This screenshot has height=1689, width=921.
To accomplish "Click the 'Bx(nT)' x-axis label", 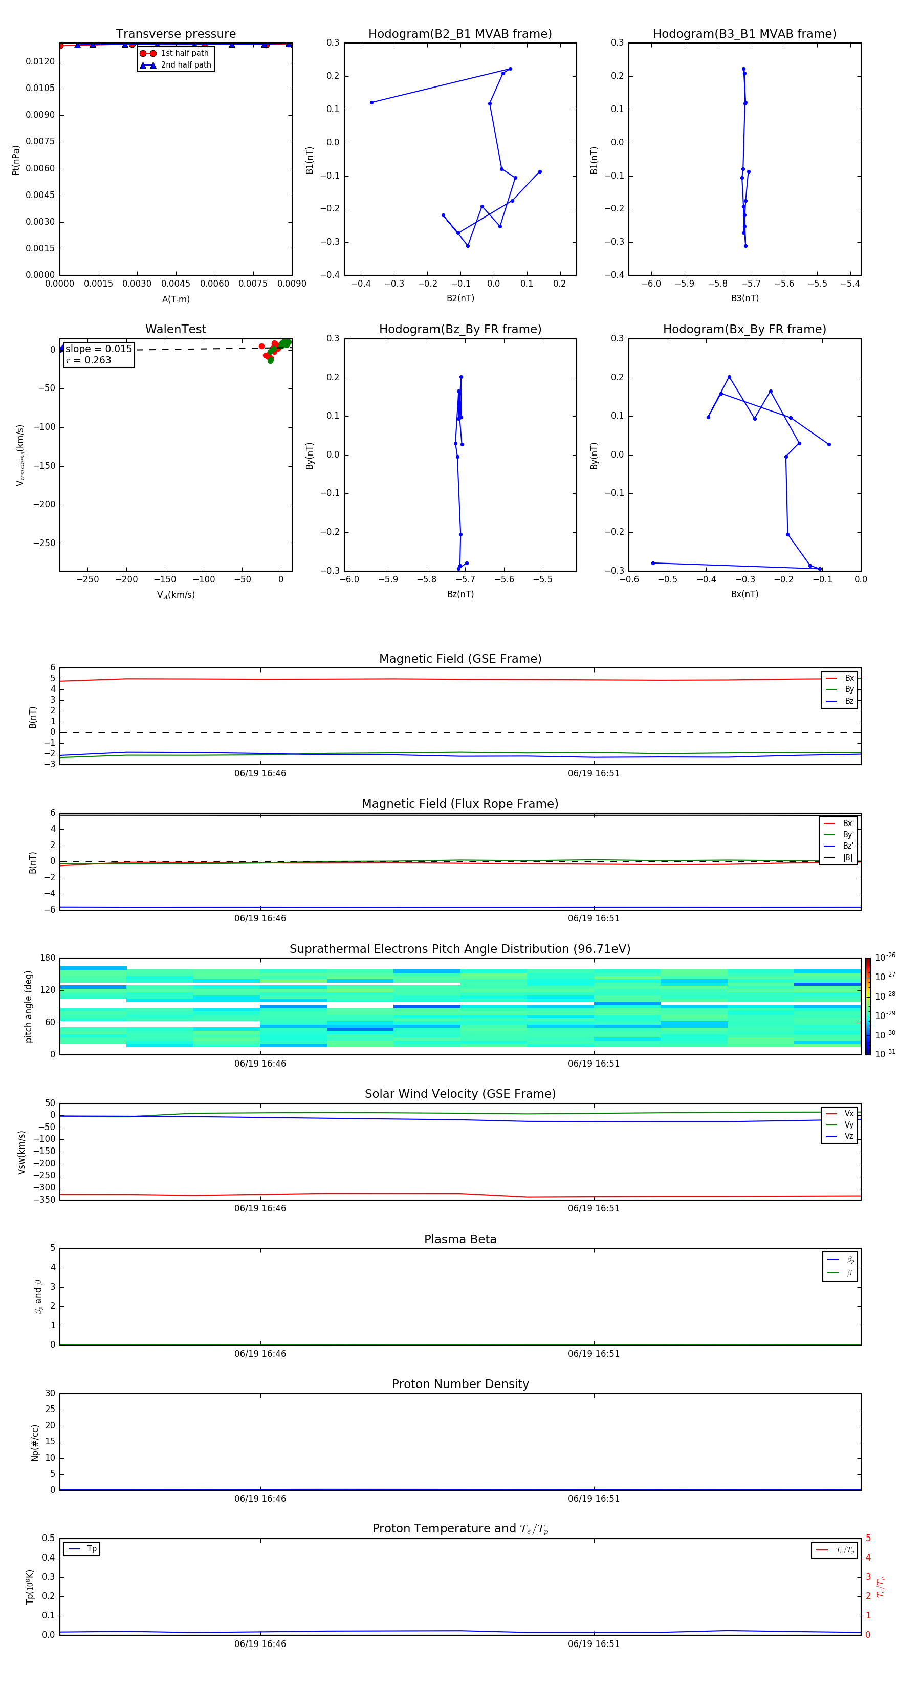I will [x=744, y=594].
